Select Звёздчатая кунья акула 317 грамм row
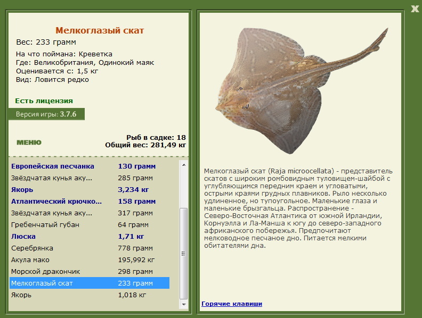This screenshot has width=422, height=318. pyautogui.click(x=90, y=213)
